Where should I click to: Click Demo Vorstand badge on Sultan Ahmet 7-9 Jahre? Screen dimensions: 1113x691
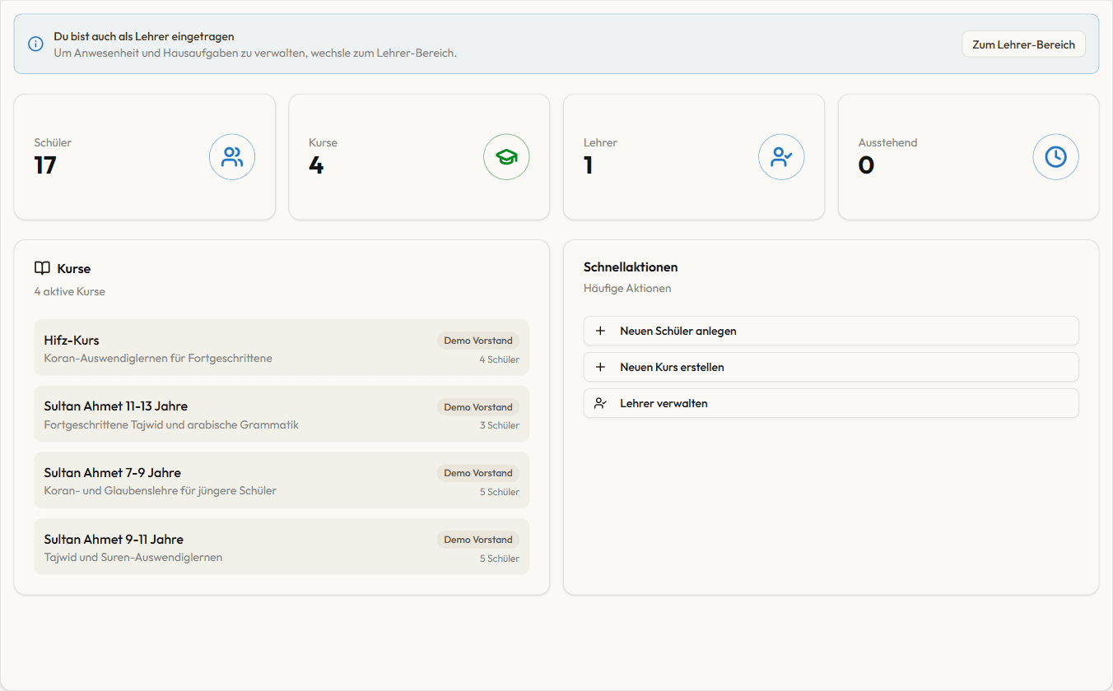(x=478, y=473)
